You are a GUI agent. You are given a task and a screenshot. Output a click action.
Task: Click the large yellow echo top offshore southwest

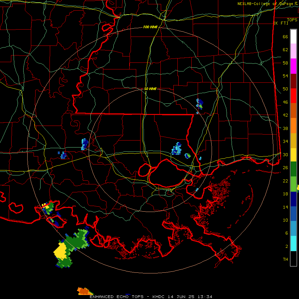(60, 251)
